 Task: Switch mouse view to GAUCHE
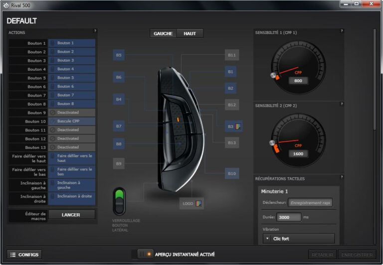click(163, 33)
